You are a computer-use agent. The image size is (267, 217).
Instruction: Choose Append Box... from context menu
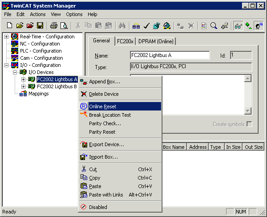coord(120,82)
